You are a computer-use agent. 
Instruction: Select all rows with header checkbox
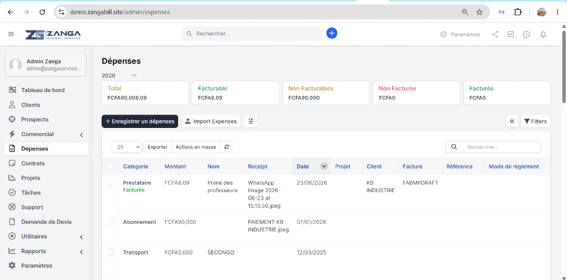tap(111, 166)
